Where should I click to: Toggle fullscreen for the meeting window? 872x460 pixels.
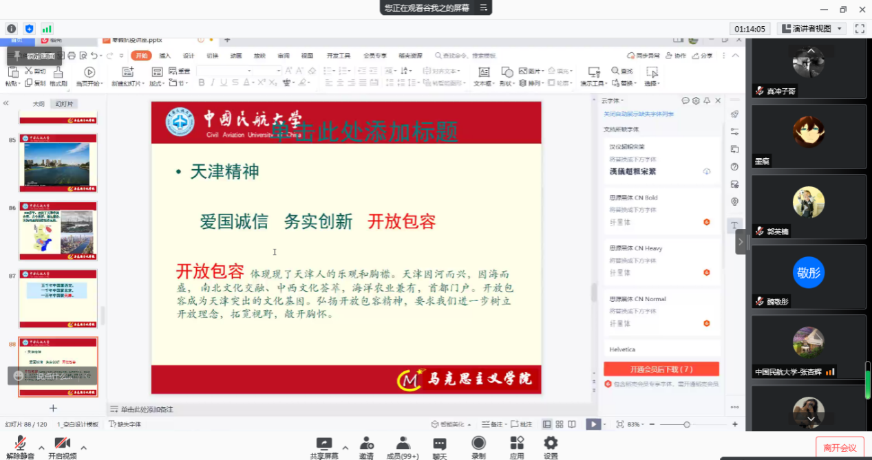pos(859,29)
